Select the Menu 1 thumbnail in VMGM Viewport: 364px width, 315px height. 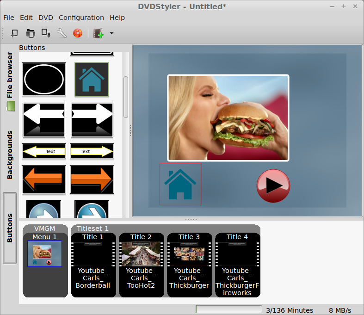[44, 253]
